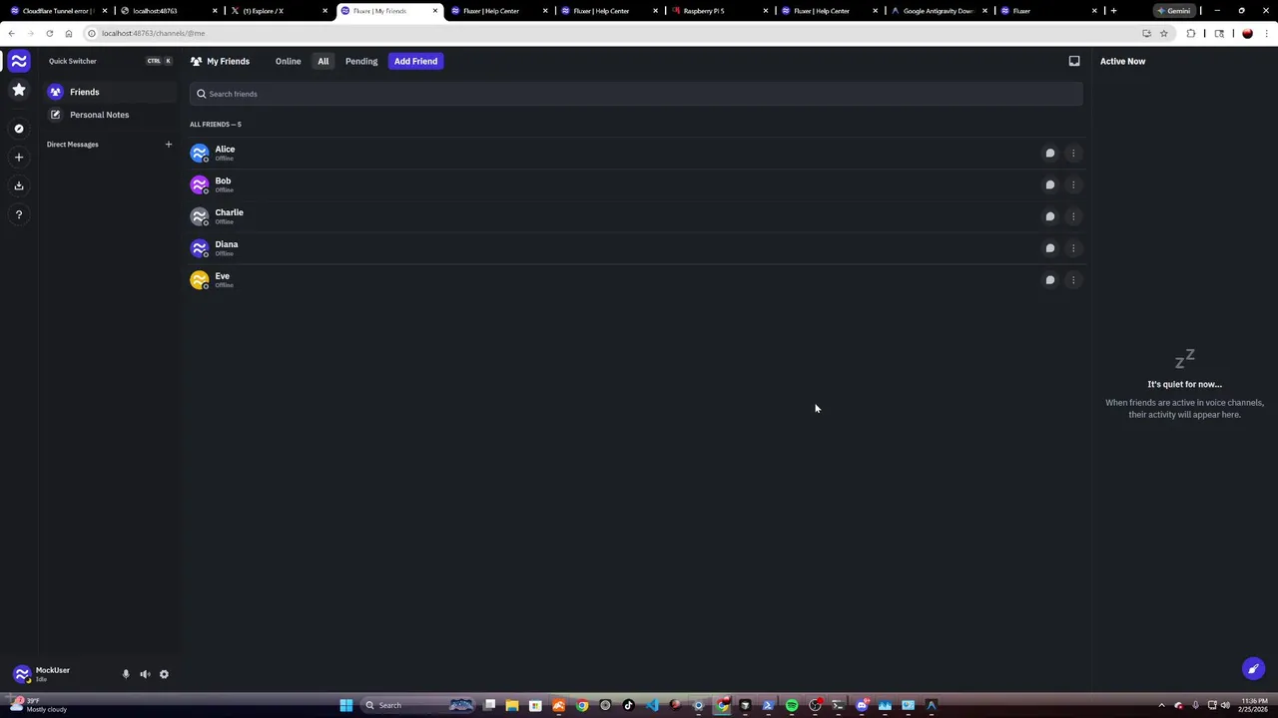
Task: Switch to the Pending friends tab
Action: tap(361, 61)
